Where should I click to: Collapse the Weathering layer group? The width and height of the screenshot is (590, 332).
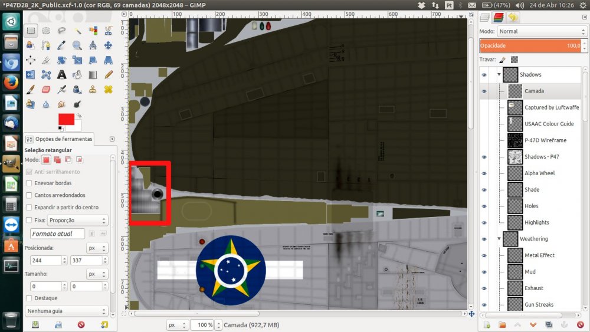(x=499, y=239)
